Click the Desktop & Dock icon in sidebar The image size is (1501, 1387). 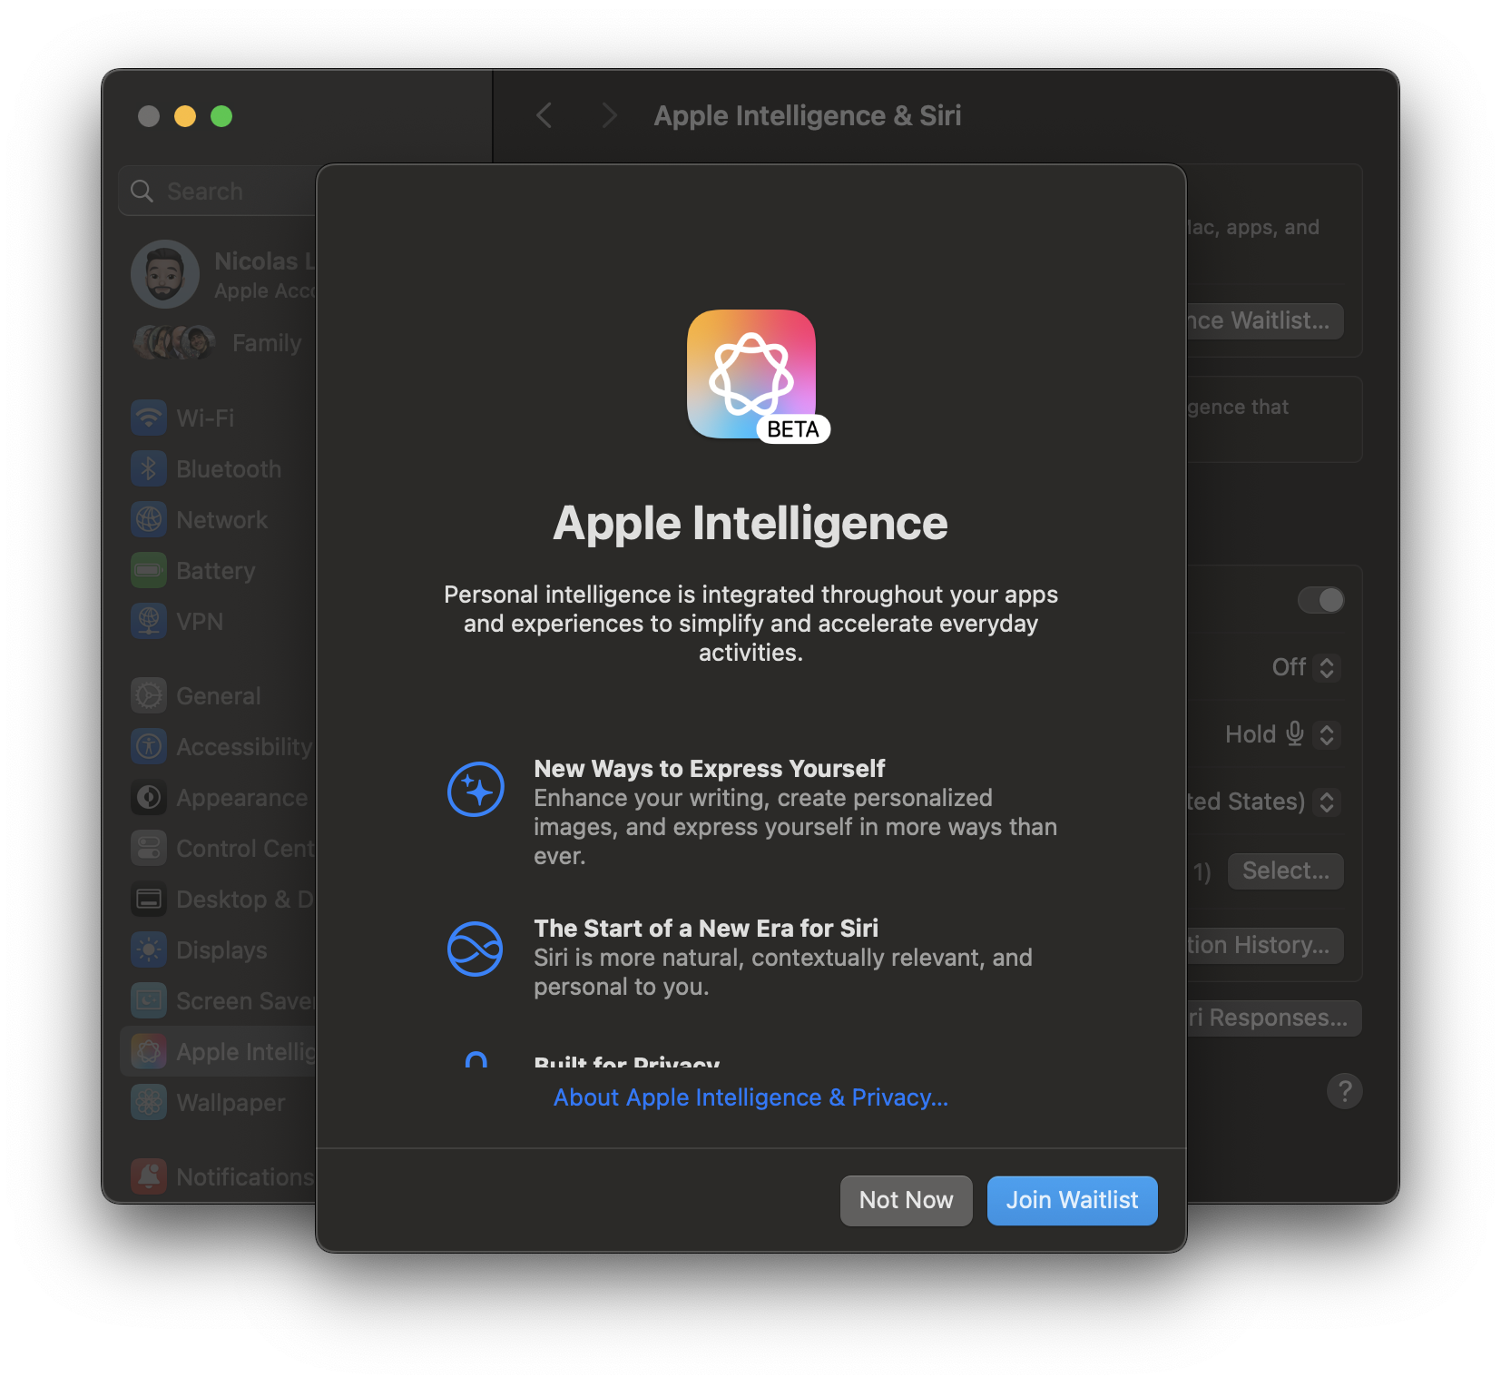point(149,899)
